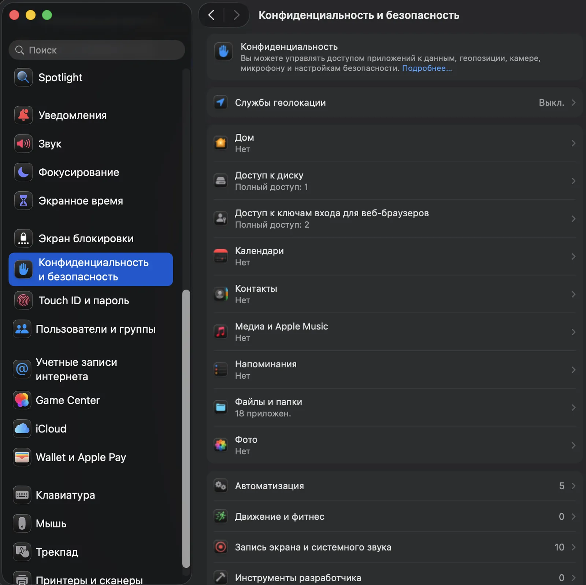Select Конфиденциальность и безопасность in sidebar
Viewport: 586px width, 585px height.
coord(90,269)
